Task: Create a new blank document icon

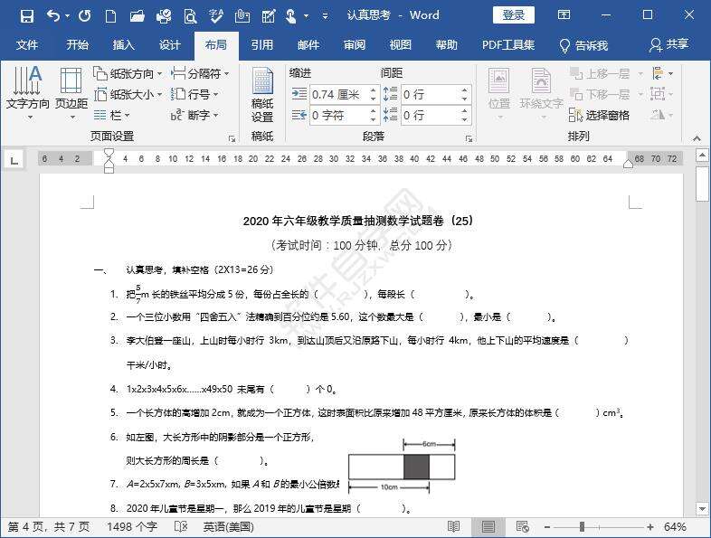Action: tap(110, 16)
